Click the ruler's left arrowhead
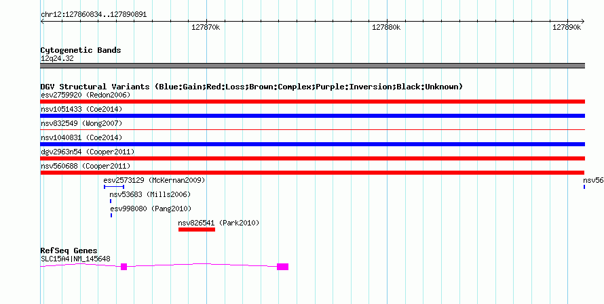This screenshot has height=304, width=604. click(42, 22)
